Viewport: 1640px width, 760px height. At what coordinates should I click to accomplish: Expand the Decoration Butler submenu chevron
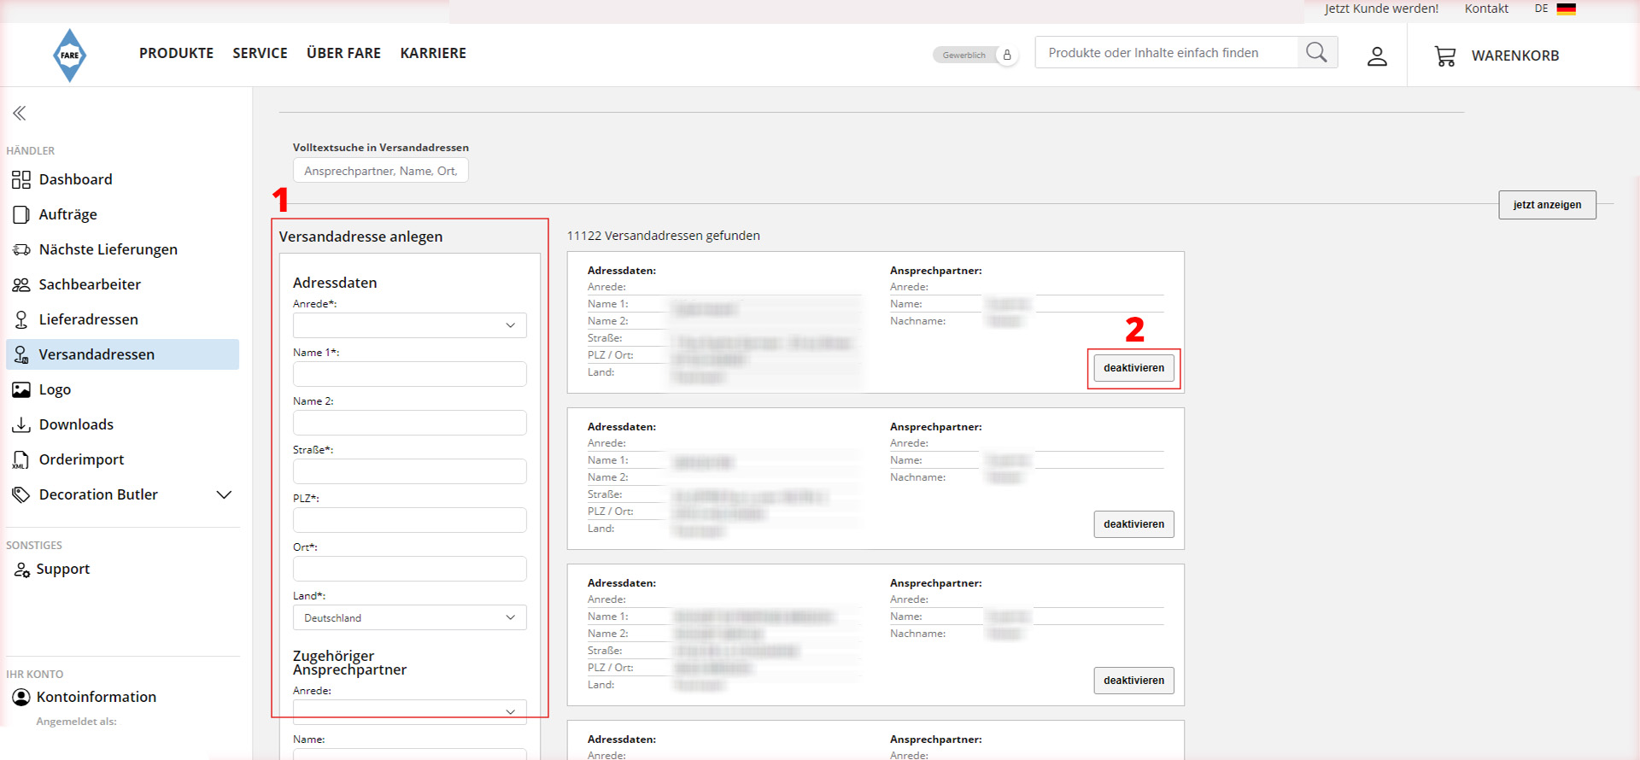225,494
